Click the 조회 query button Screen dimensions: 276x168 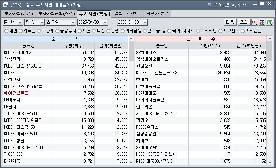(244, 22)
